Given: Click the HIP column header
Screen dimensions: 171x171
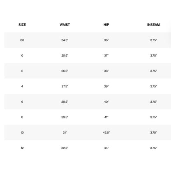Looking at the screenshot, I should click(106, 25).
